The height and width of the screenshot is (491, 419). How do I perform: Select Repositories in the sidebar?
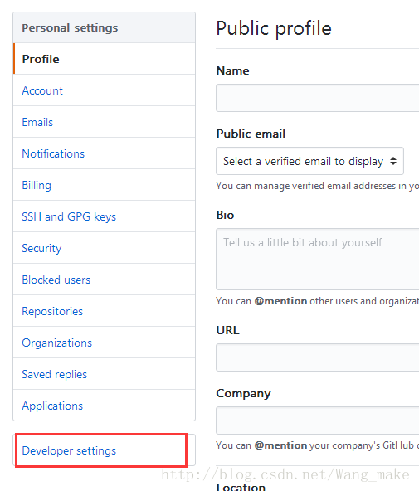pos(105,311)
